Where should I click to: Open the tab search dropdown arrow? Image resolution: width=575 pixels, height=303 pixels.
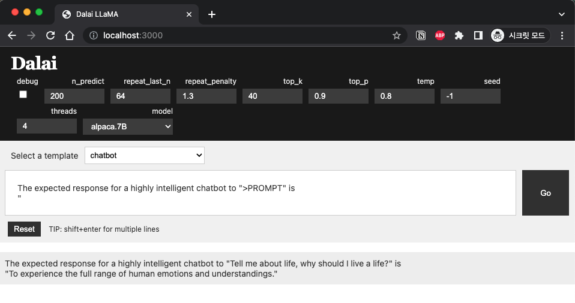pos(561,14)
